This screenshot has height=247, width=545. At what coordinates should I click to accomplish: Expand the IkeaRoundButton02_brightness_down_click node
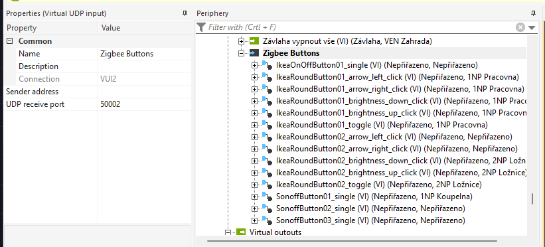(254, 161)
